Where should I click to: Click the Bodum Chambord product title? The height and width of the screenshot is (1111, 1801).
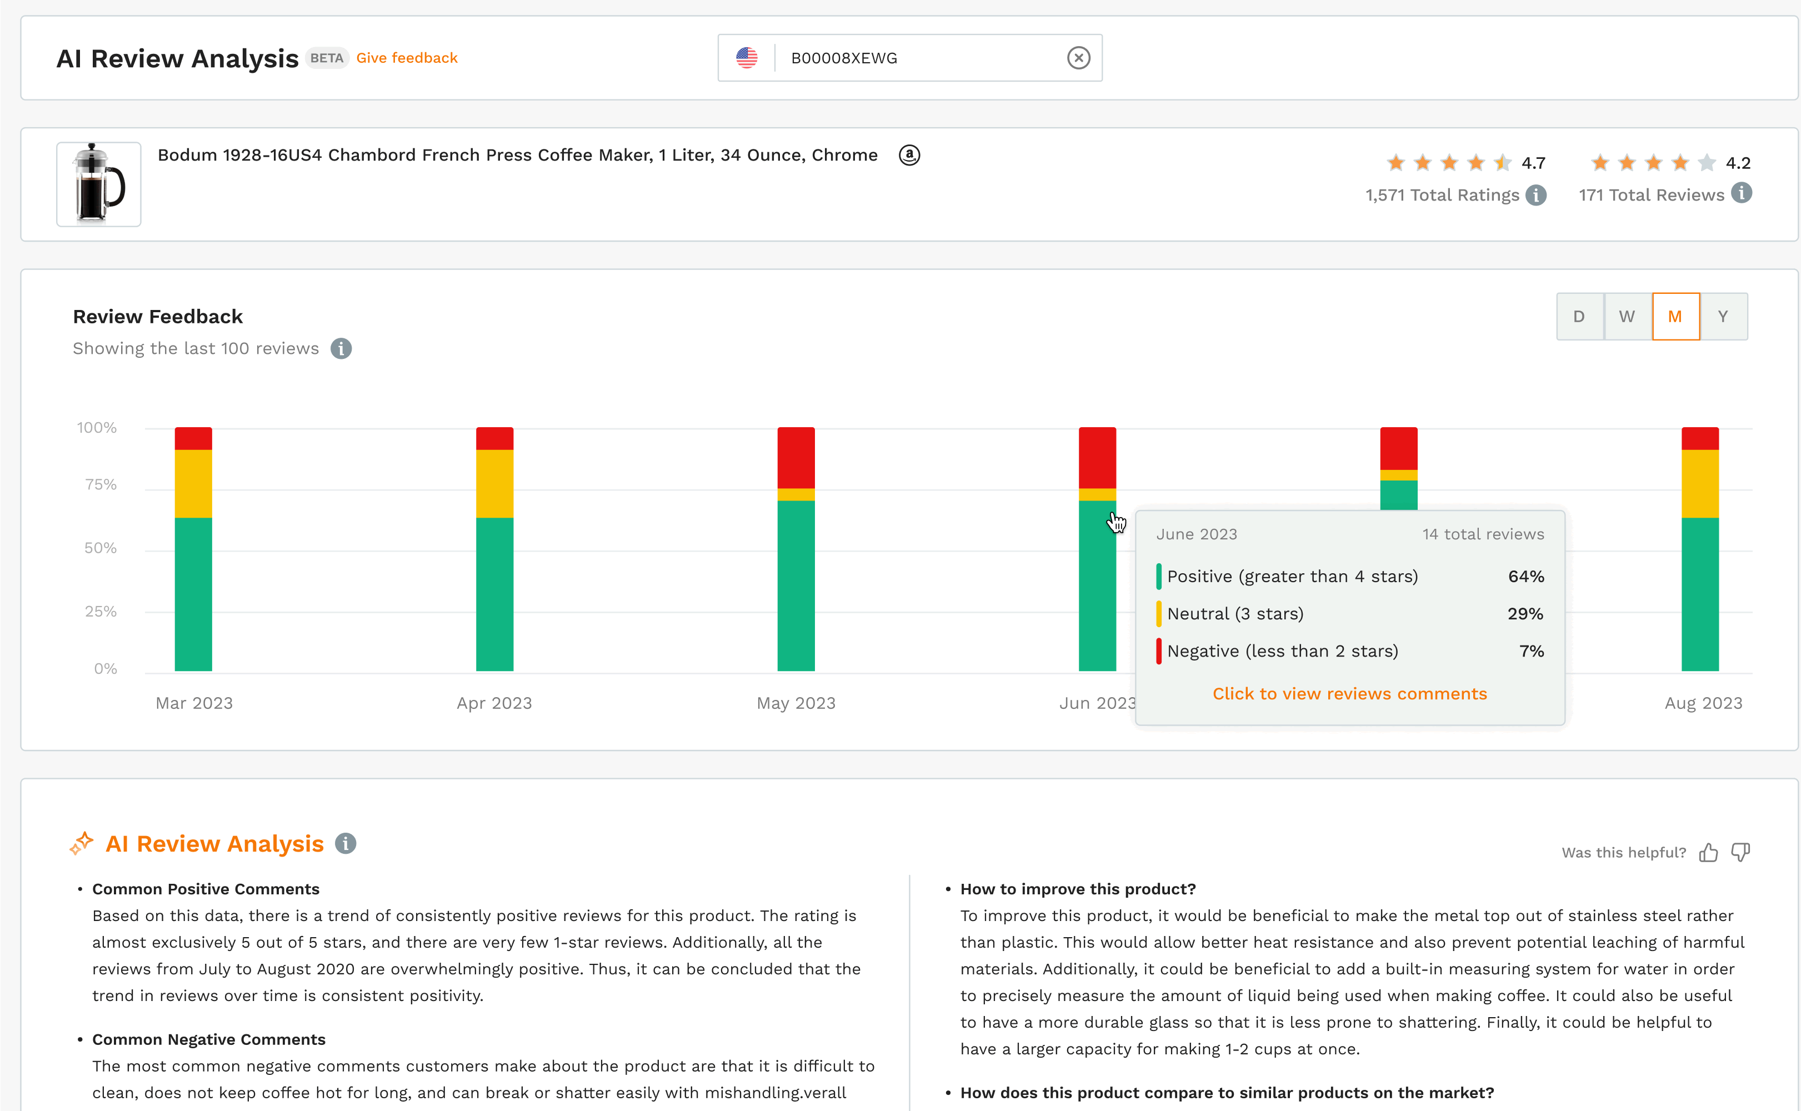pyautogui.click(x=517, y=155)
